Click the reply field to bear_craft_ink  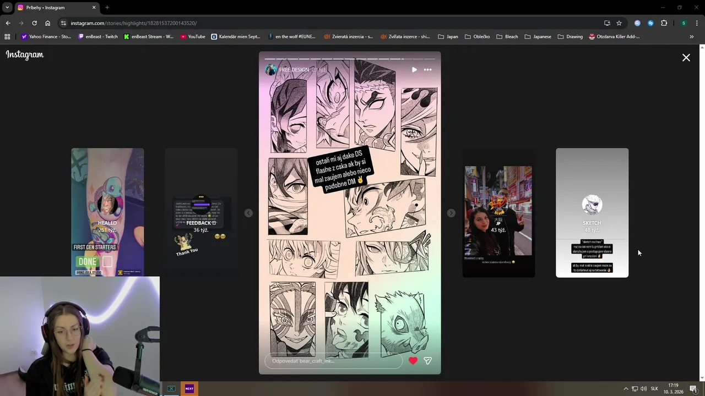tap(334, 361)
